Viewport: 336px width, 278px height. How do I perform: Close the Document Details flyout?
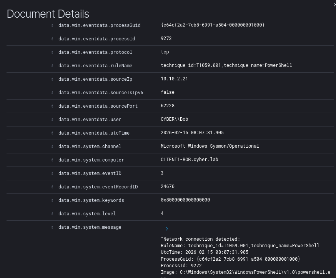[x=334, y=5]
